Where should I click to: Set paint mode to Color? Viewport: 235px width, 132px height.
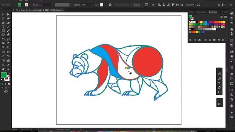(x=2, y=84)
